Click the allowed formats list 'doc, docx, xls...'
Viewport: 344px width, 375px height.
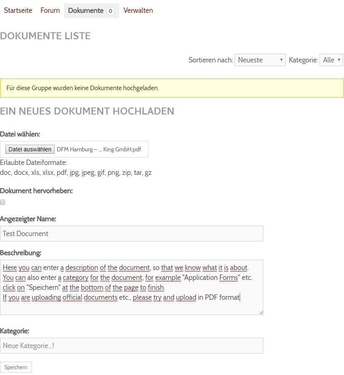point(76,172)
